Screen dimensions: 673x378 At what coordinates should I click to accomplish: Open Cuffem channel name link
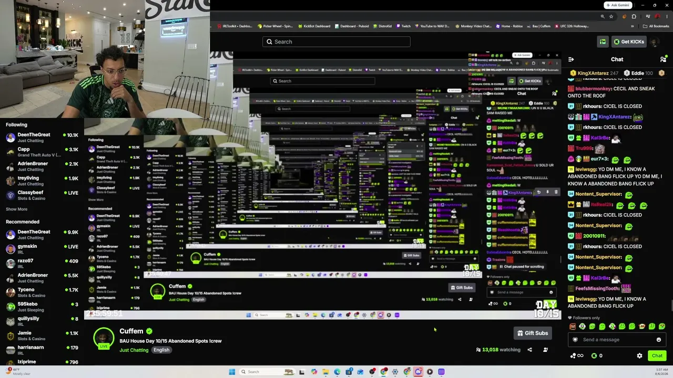(x=131, y=331)
